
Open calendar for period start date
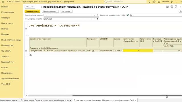click(x=98, y=15)
